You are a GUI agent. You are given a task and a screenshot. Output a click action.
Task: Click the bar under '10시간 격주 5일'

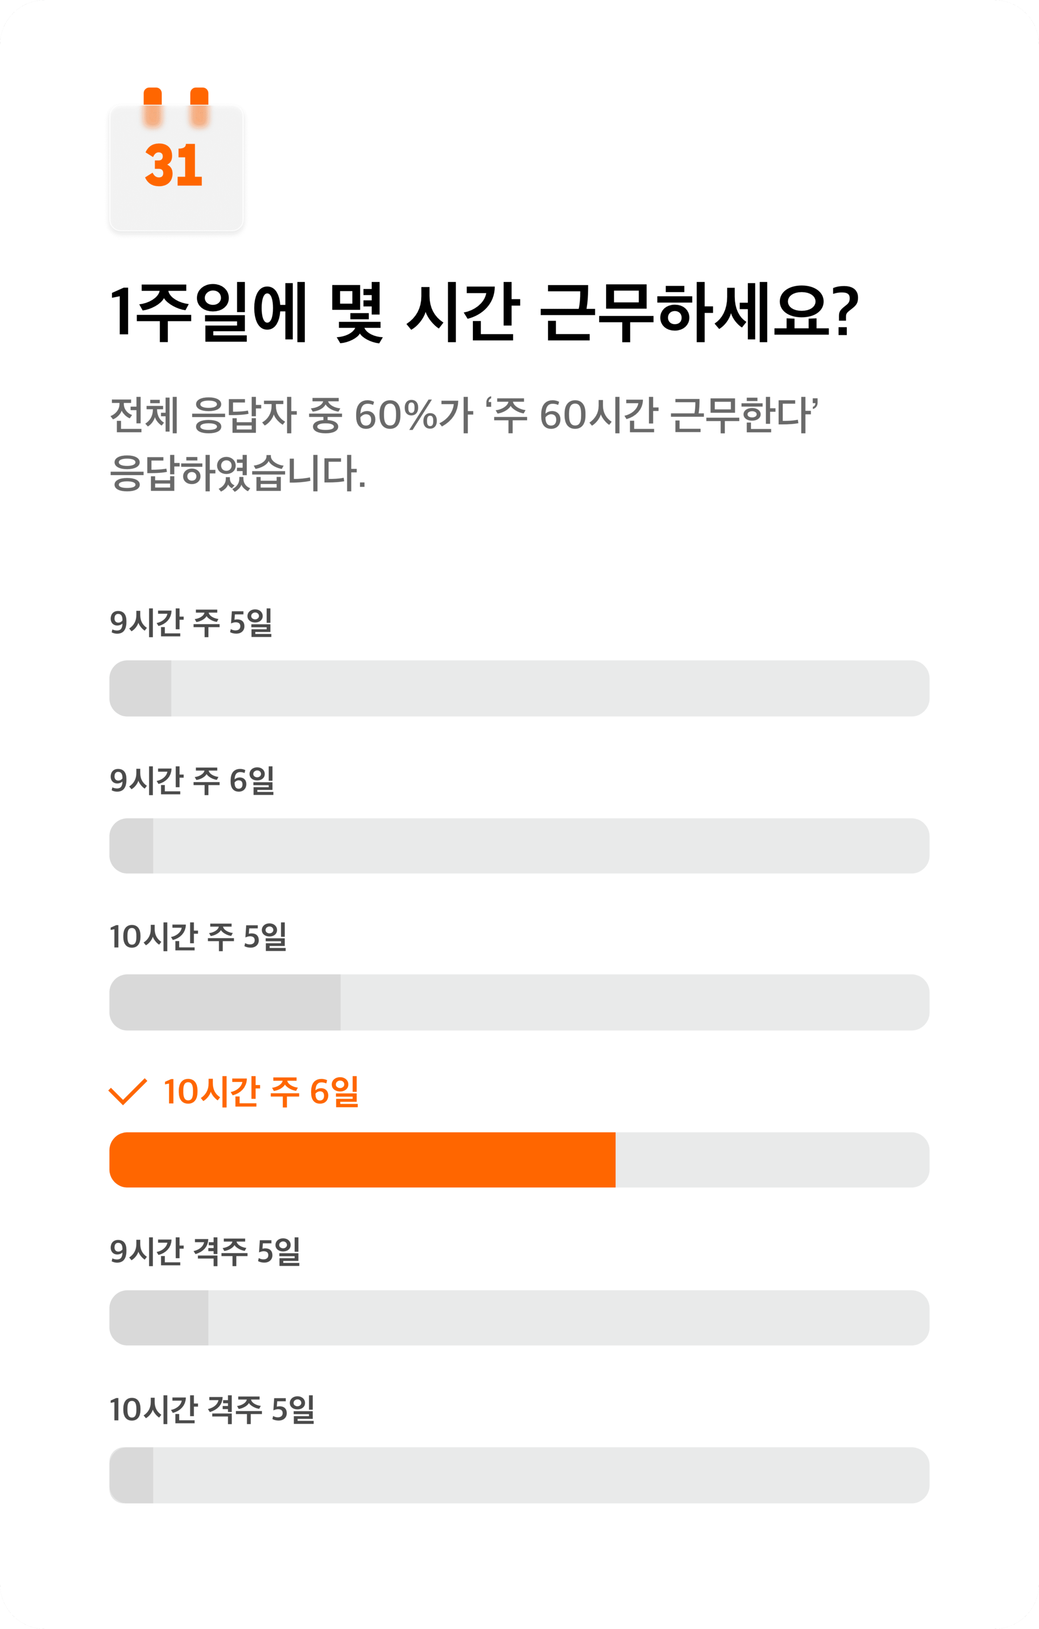click(519, 1475)
